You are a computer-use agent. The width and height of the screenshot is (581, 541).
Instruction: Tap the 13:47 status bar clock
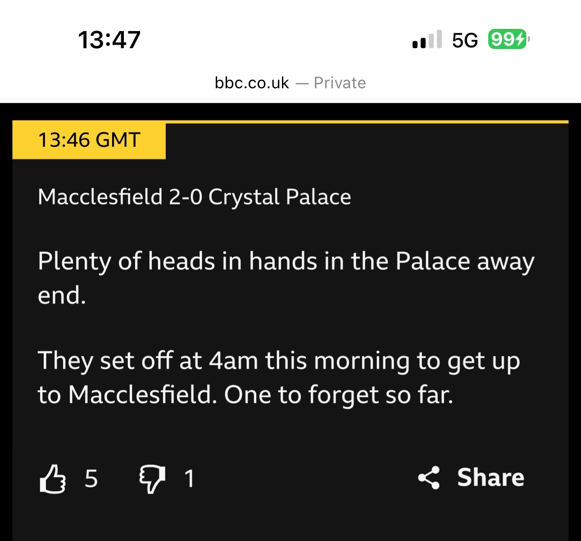(x=109, y=40)
